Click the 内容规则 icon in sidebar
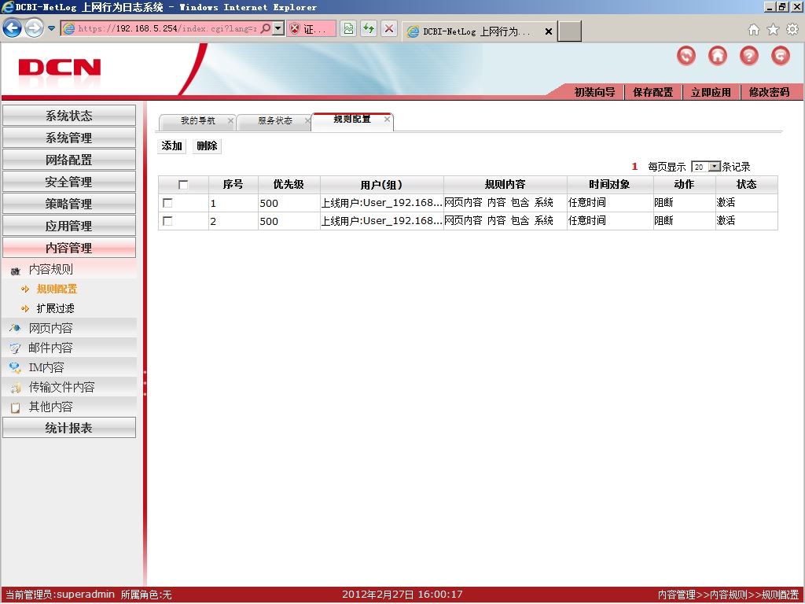805x604 pixels. tap(16, 271)
